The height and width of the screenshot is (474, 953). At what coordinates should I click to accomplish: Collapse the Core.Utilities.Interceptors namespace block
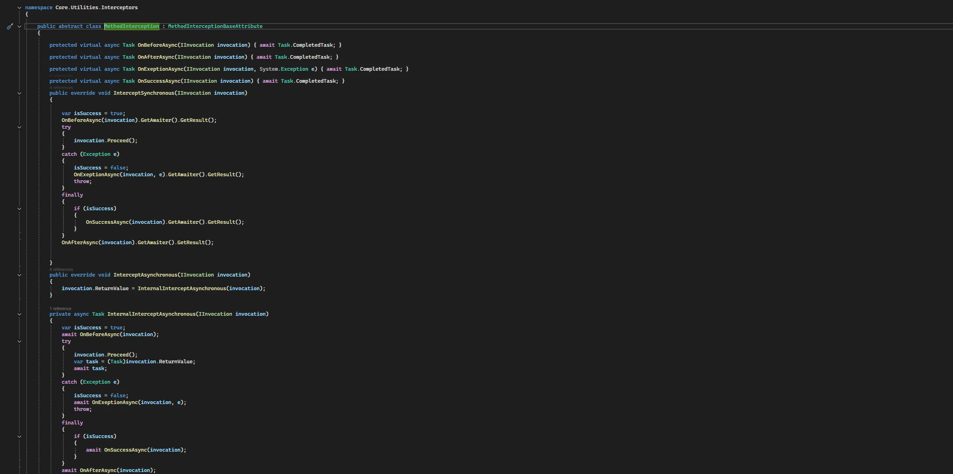pyautogui.click(x=19, y=8)
